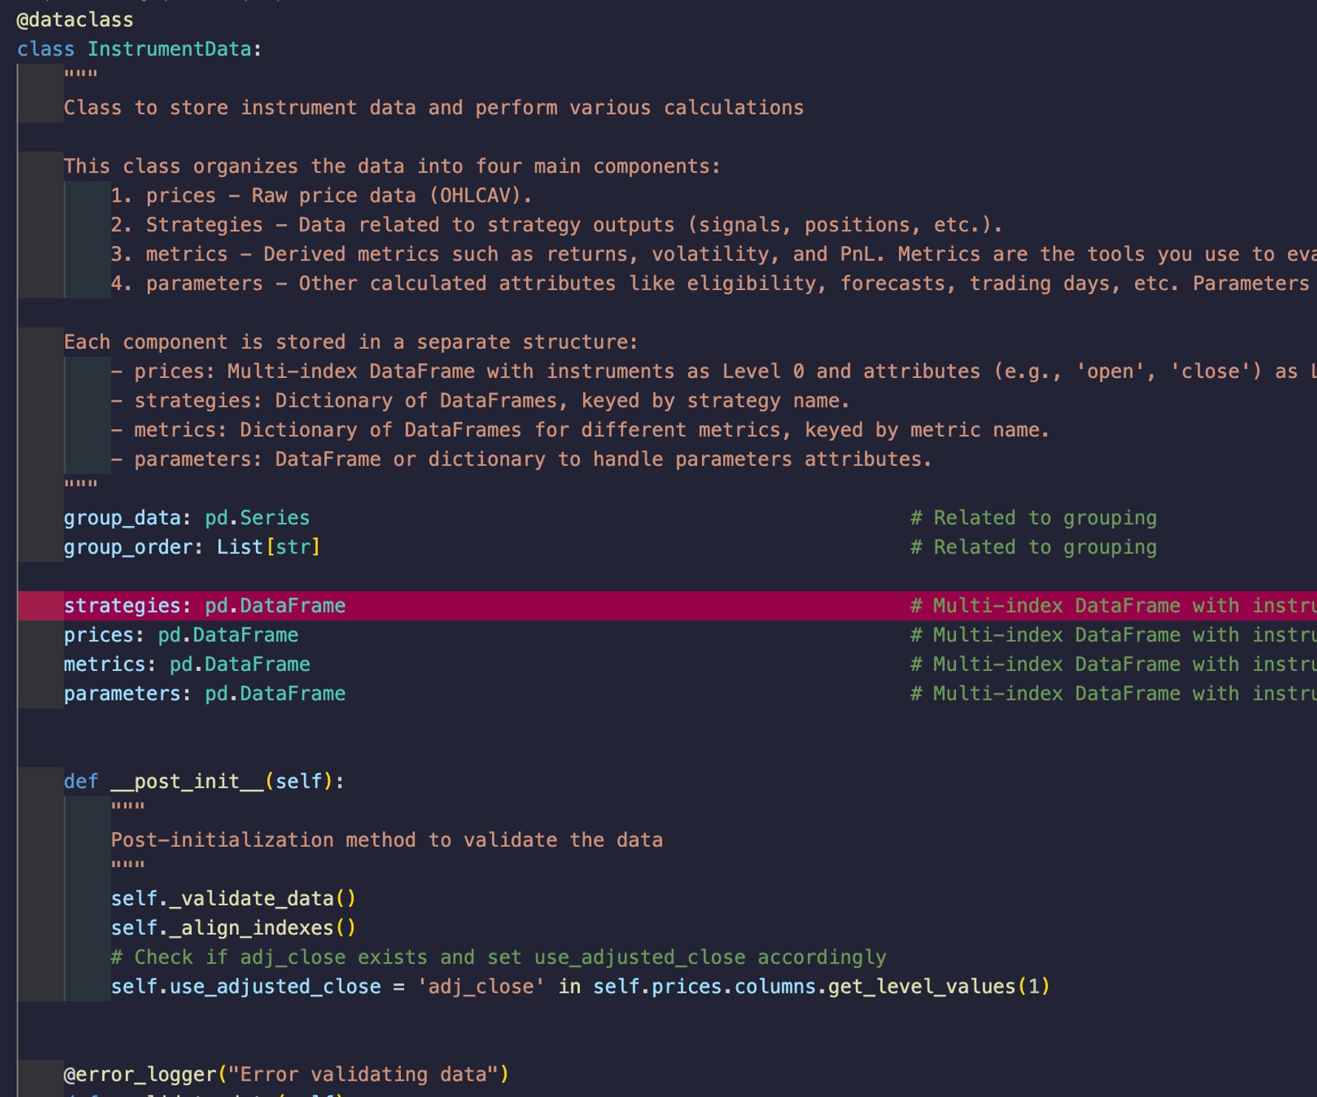Click the '- metrics: Dictionary of DataFrames' line
This screenshot has width=1317, height=1097.
pyautogui.click(x=580, y=431)
